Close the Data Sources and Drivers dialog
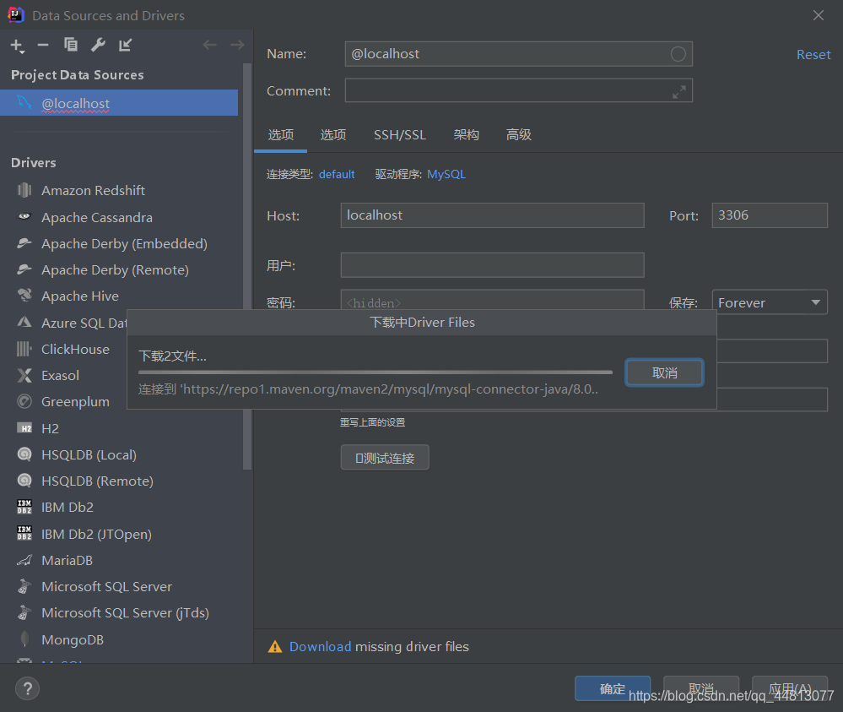The width and height of the screenshot is (843, 712). click(x=818, y=15)
